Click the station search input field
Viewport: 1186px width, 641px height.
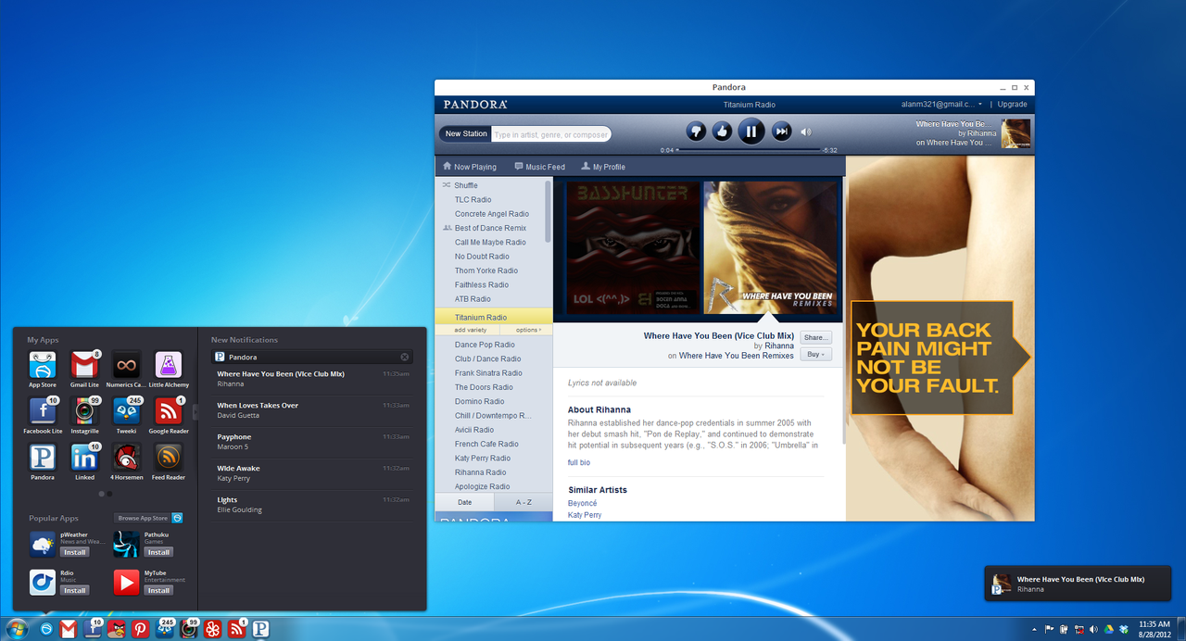(550, 134)
